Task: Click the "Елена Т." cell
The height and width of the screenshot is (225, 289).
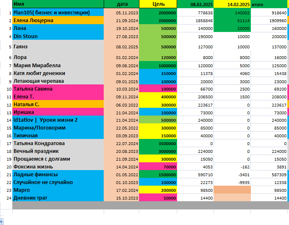Action: pyautogui.click(x=58, y=96)
